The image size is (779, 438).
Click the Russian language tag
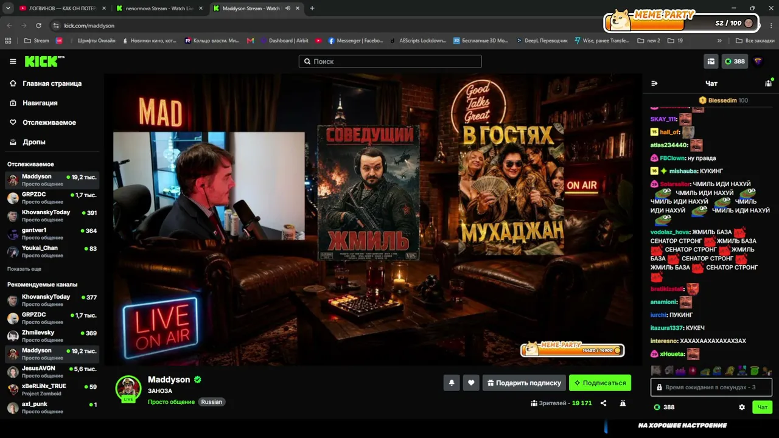212,402
